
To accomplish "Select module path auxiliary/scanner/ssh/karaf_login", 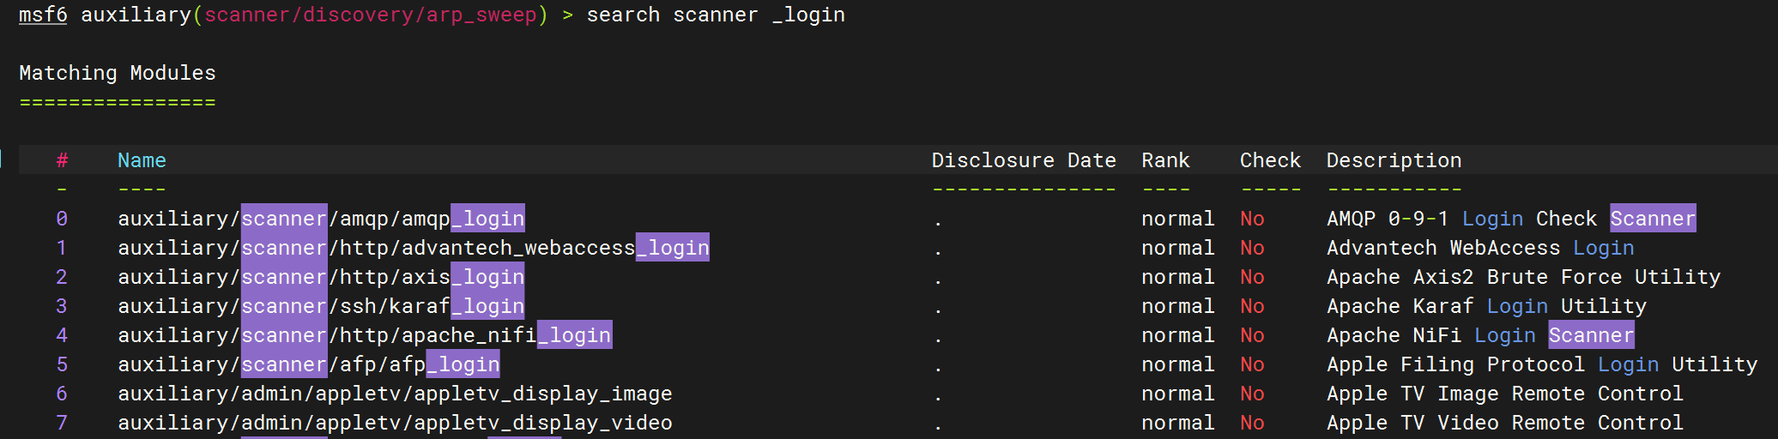I will pyautogui.click(x=321, y=306).
